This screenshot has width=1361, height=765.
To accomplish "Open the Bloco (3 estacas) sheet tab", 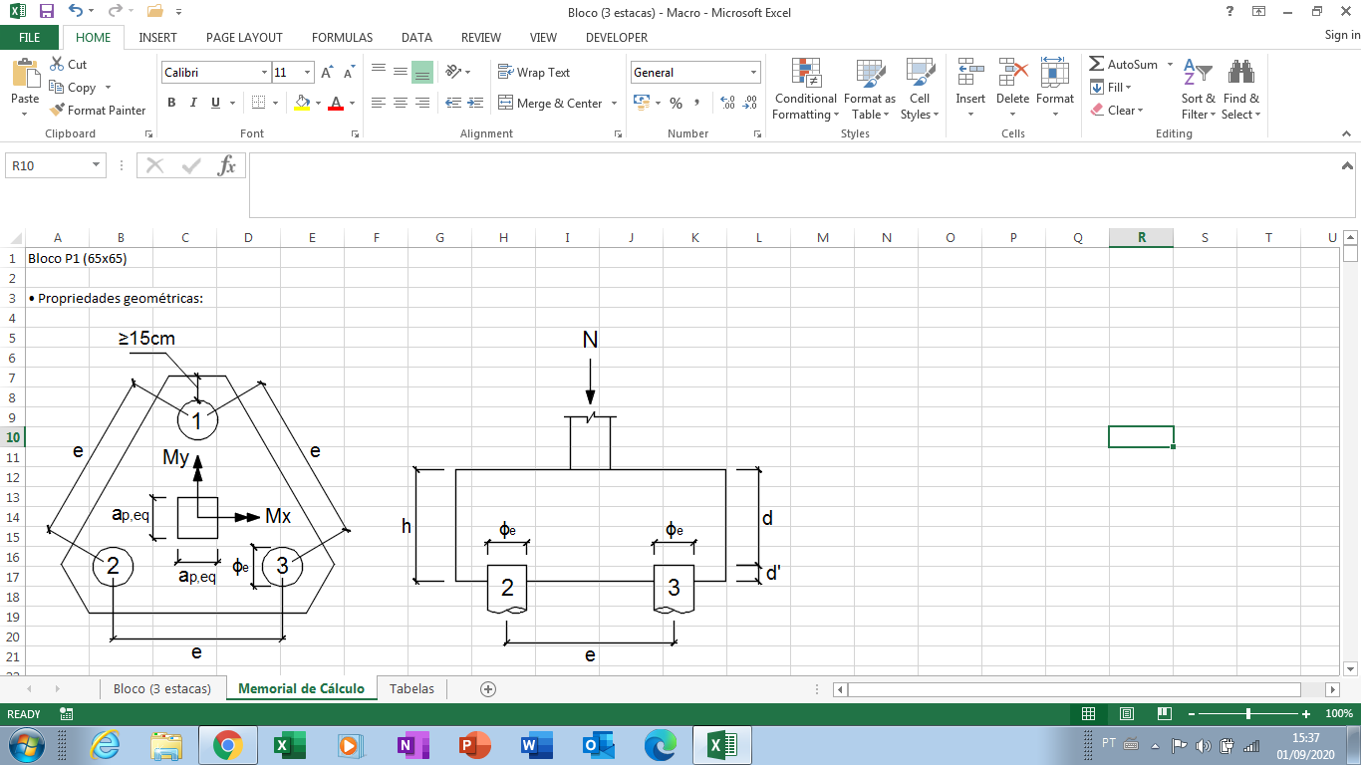I will point(162,688).
